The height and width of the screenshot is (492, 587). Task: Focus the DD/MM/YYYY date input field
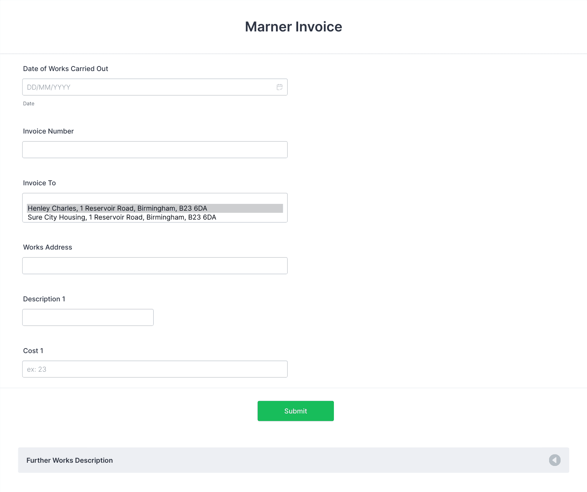(x=148, y=87)
